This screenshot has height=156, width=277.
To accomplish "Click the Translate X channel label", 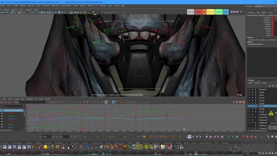I will 267,18.
